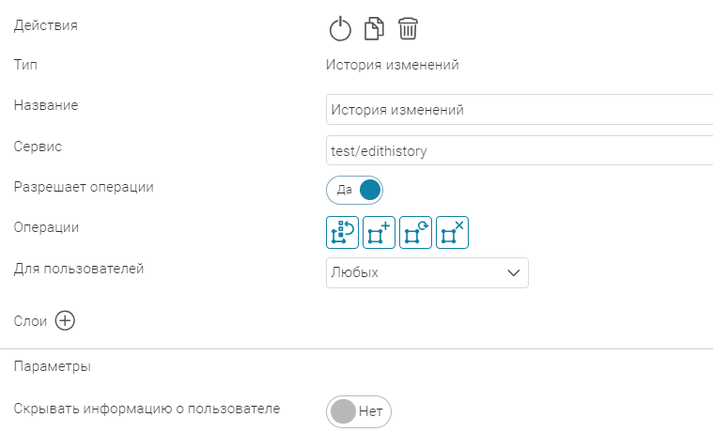This screenshot has height=448, width=713.
Task: Click the trash delete action icon
Action: coord(408,29)
